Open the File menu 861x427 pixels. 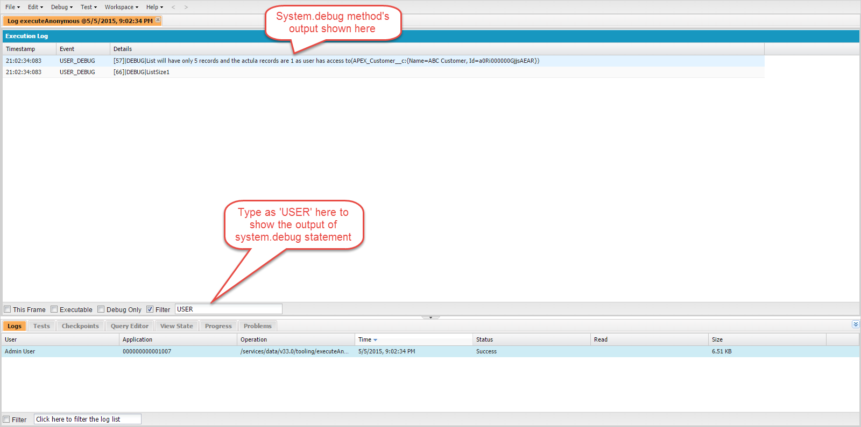(12, 7)
